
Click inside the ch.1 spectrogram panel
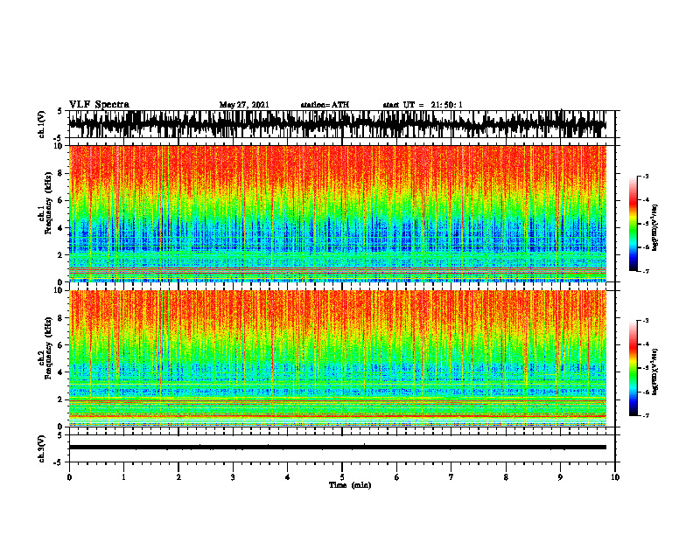[x=338, y=213]
